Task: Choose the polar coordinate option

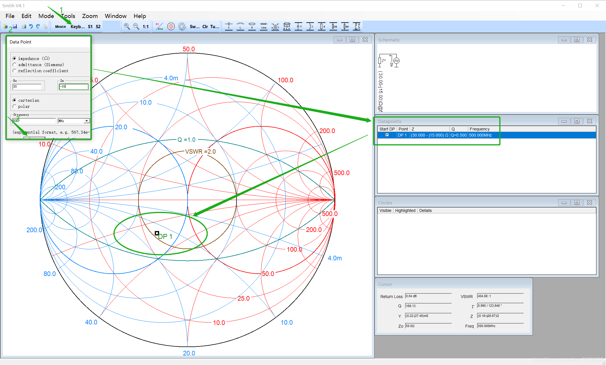Action: point(15,106)
